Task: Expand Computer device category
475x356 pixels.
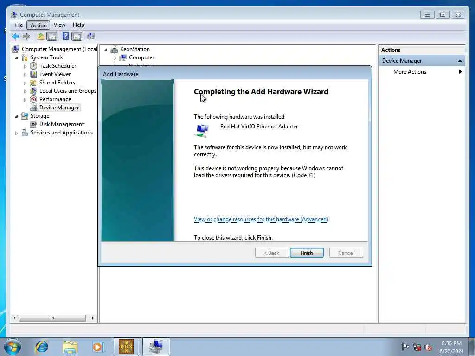Action: coord(115,58)
